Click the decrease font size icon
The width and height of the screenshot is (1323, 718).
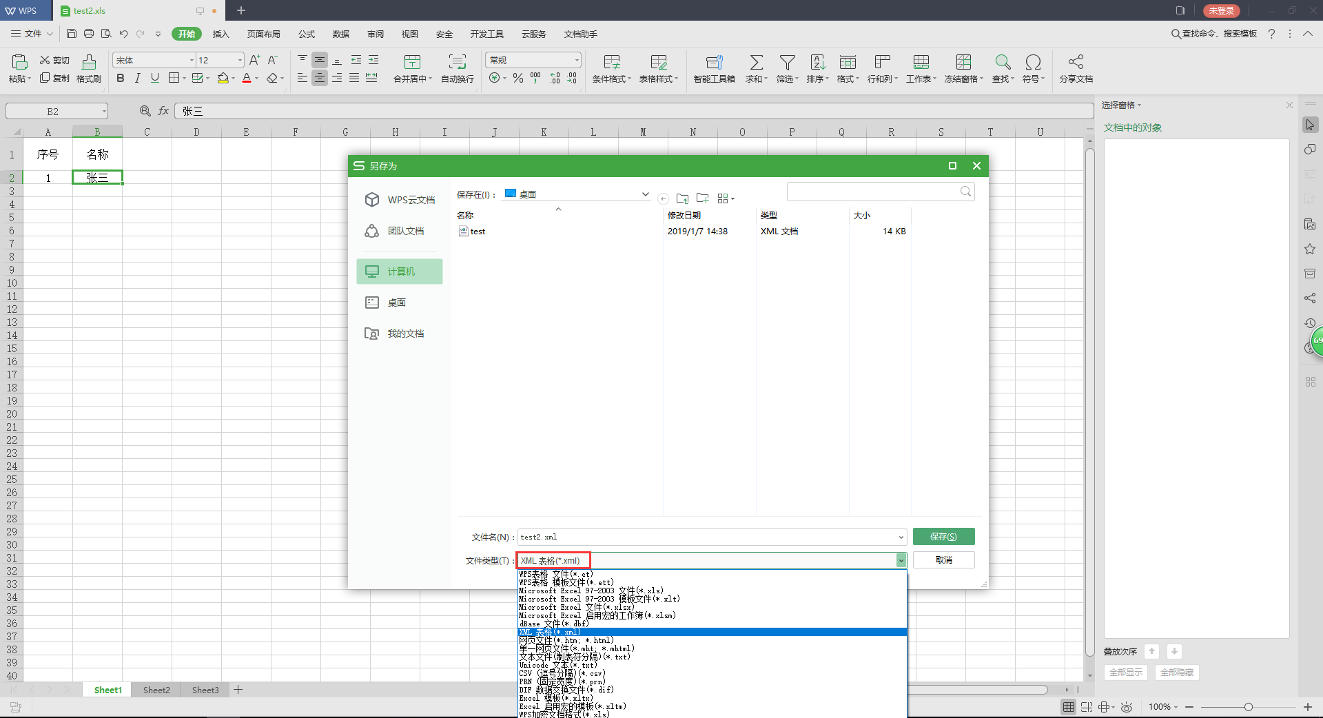[273, 61]
